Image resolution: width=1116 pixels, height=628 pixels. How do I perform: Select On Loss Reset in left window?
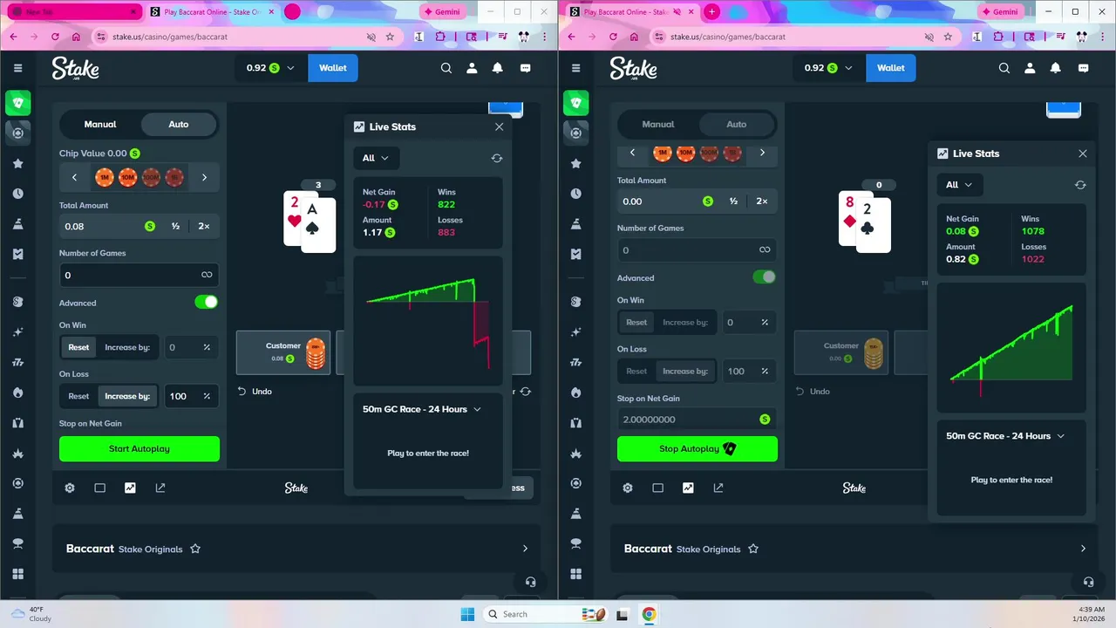pos(78,396)
